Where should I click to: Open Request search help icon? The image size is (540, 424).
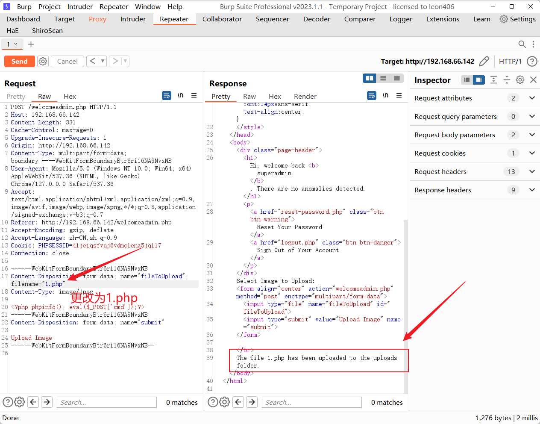point(8,402)
